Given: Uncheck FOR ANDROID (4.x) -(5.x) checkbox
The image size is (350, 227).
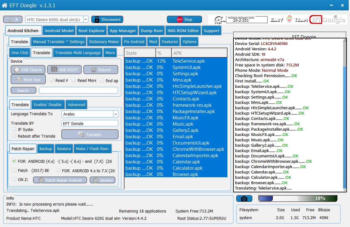Looking at the screenshot, I should 14,161.
